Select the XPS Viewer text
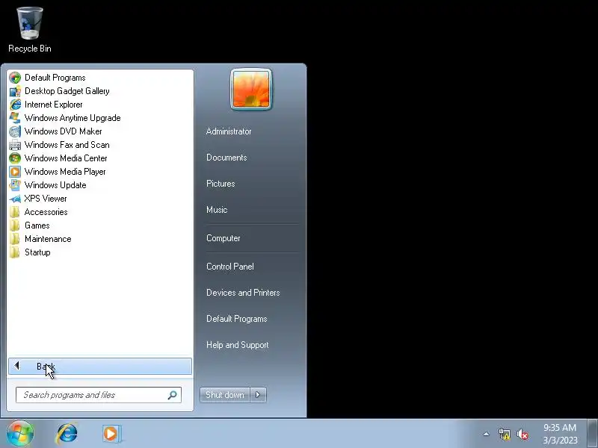This screenshot has width=598, height=448. pyautogui.click(x=46, y=199)
